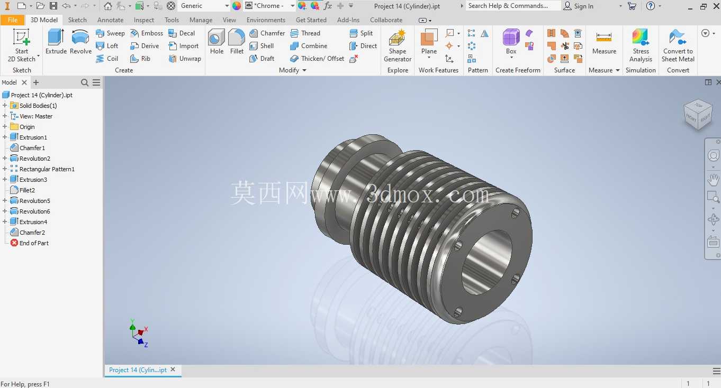
Task: Select Chamfer2 in the model tree
Action: (x=32, y=233)
